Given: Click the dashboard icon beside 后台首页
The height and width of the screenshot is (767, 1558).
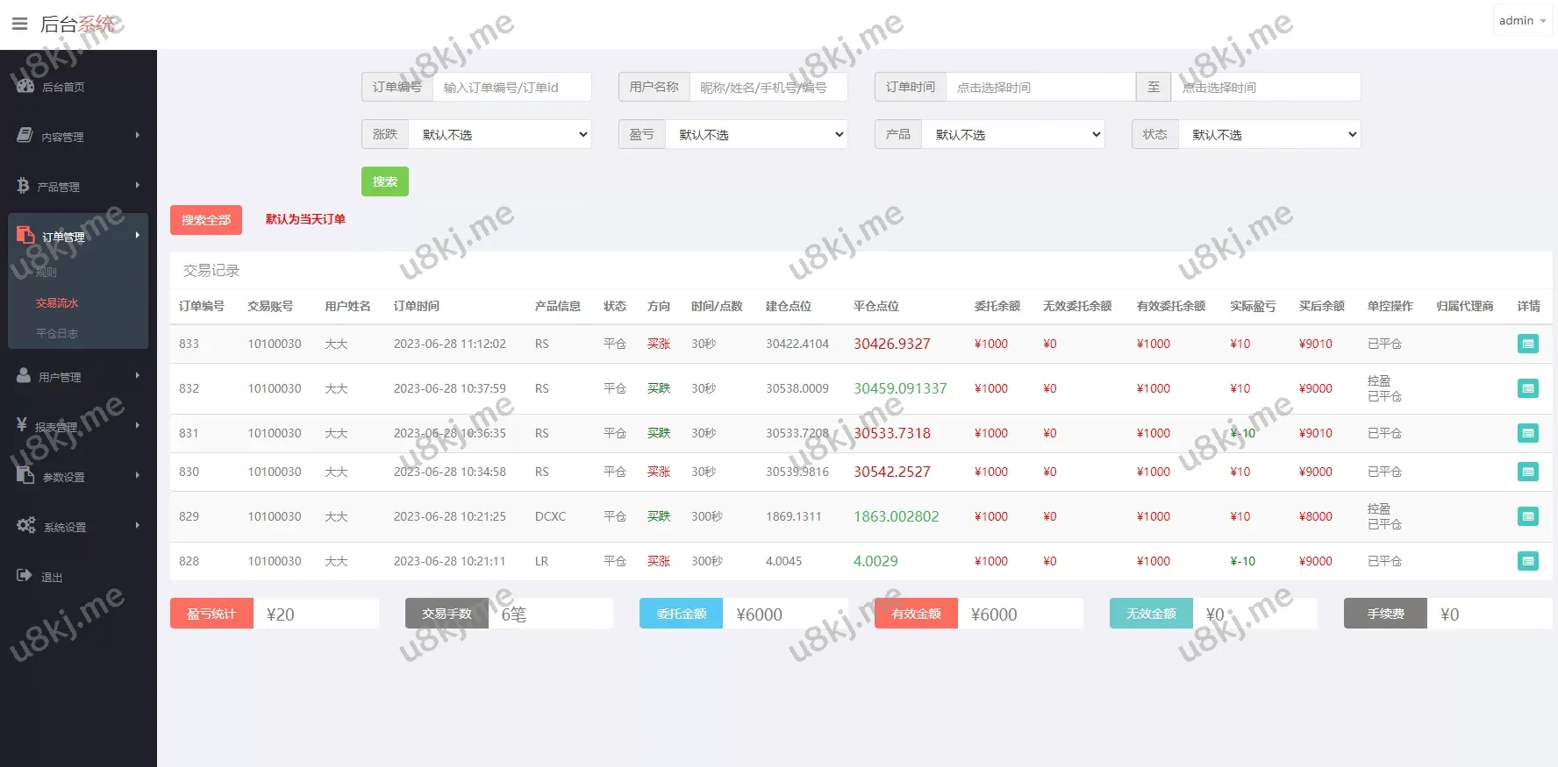Looking at the screenshot, I should [x=25, y=86].
